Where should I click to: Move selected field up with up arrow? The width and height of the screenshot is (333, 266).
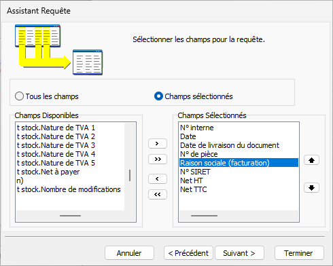[x=311, y=160]
